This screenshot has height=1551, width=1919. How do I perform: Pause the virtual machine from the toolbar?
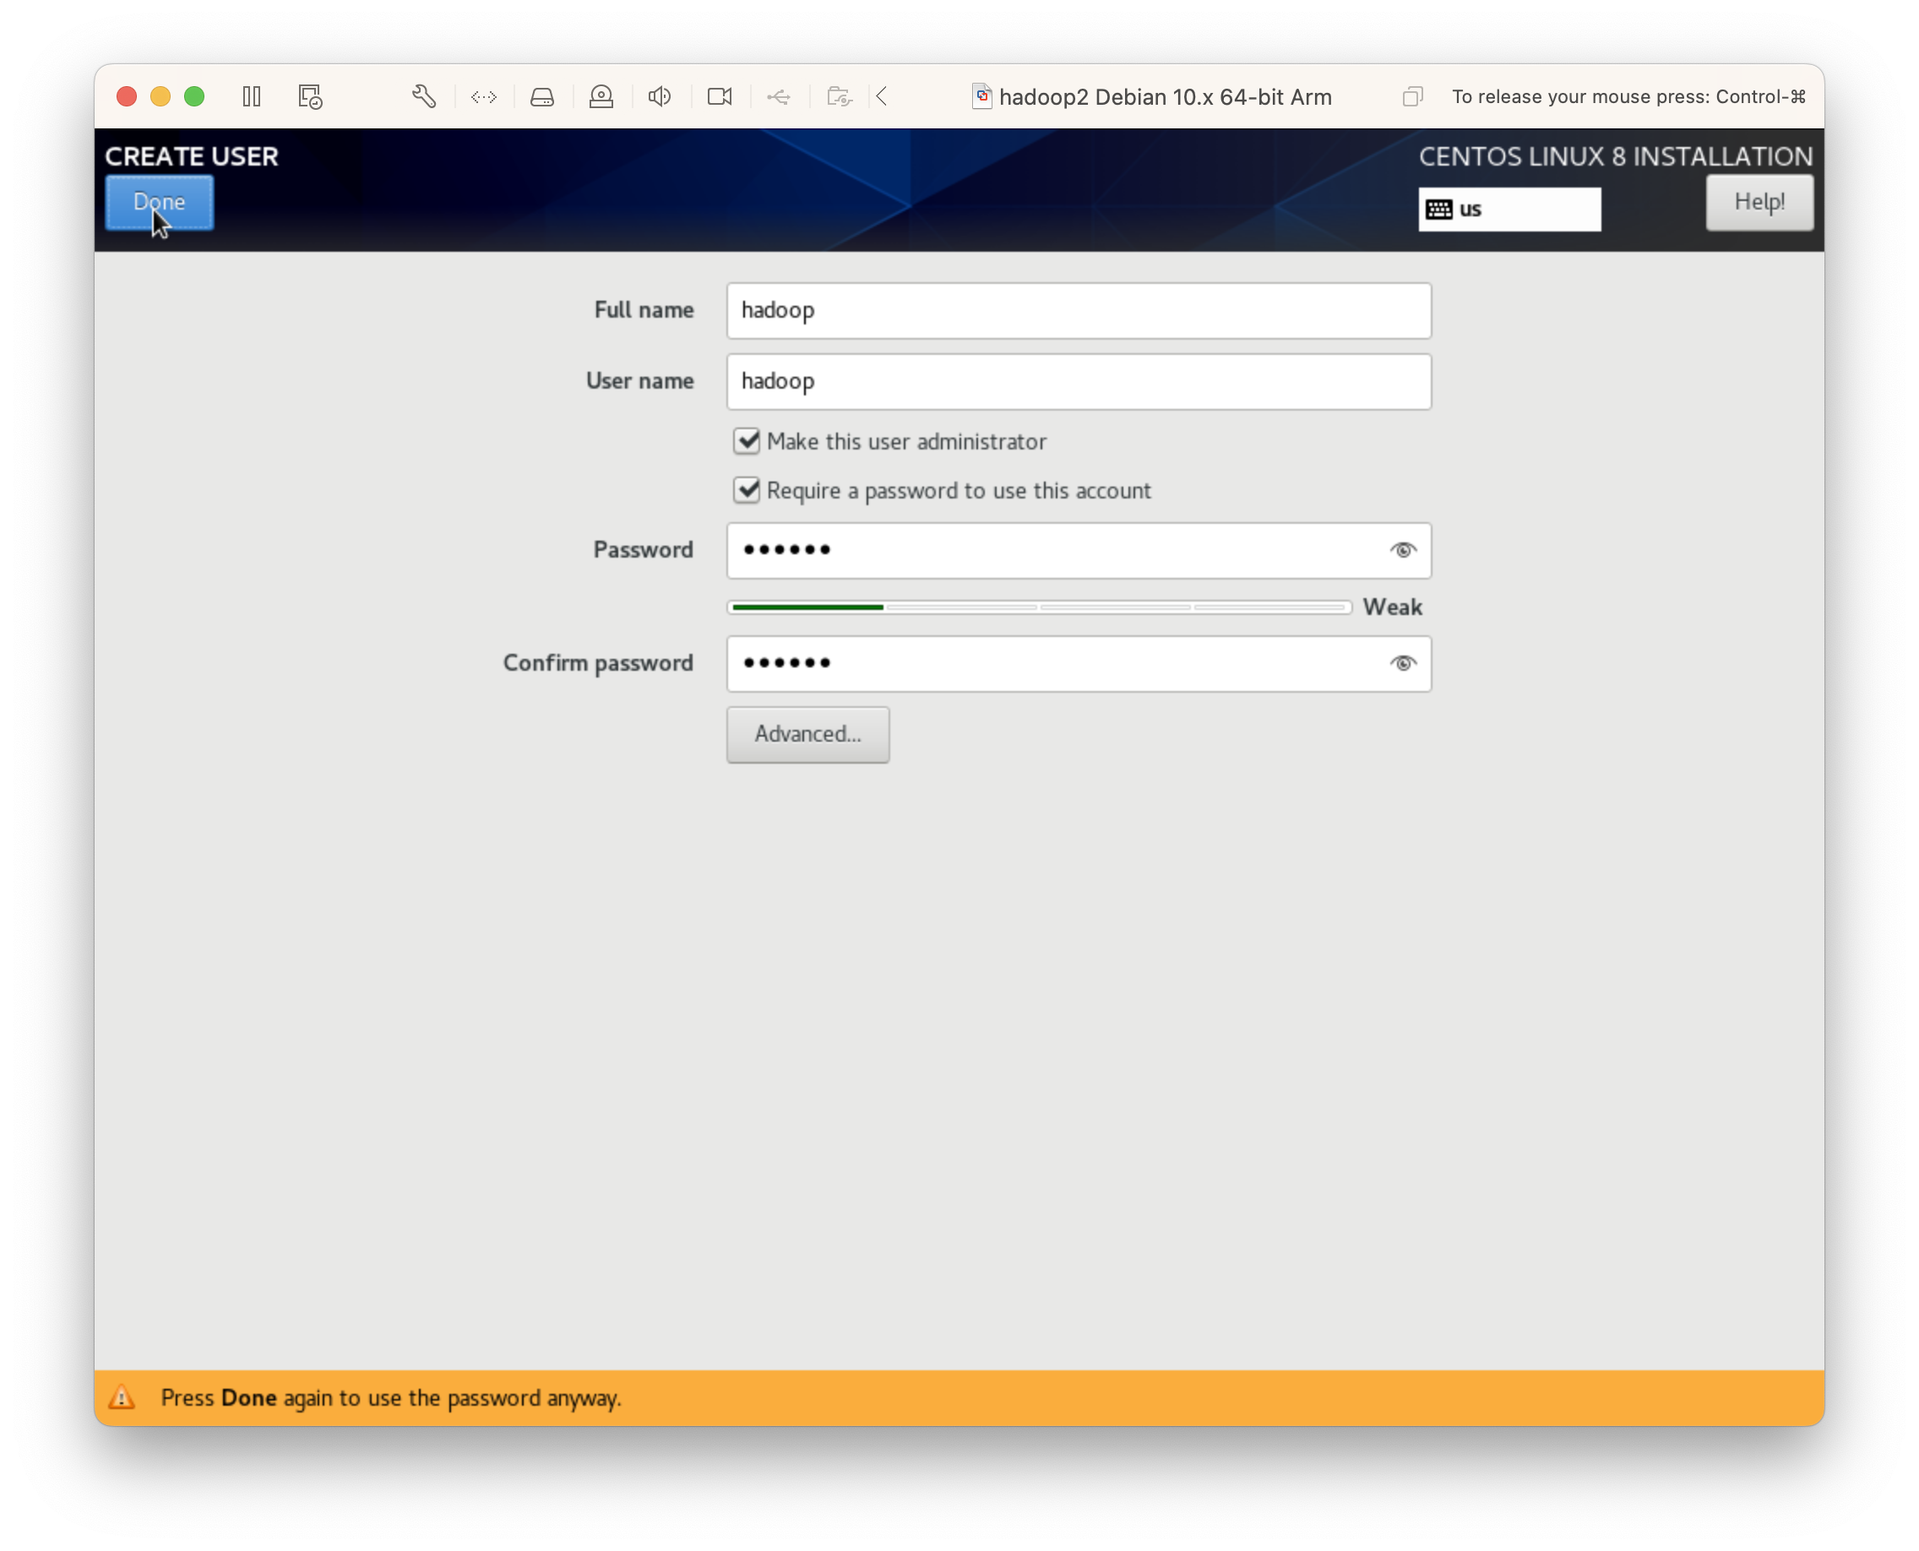pyautogui.click(x=252, y=96)
